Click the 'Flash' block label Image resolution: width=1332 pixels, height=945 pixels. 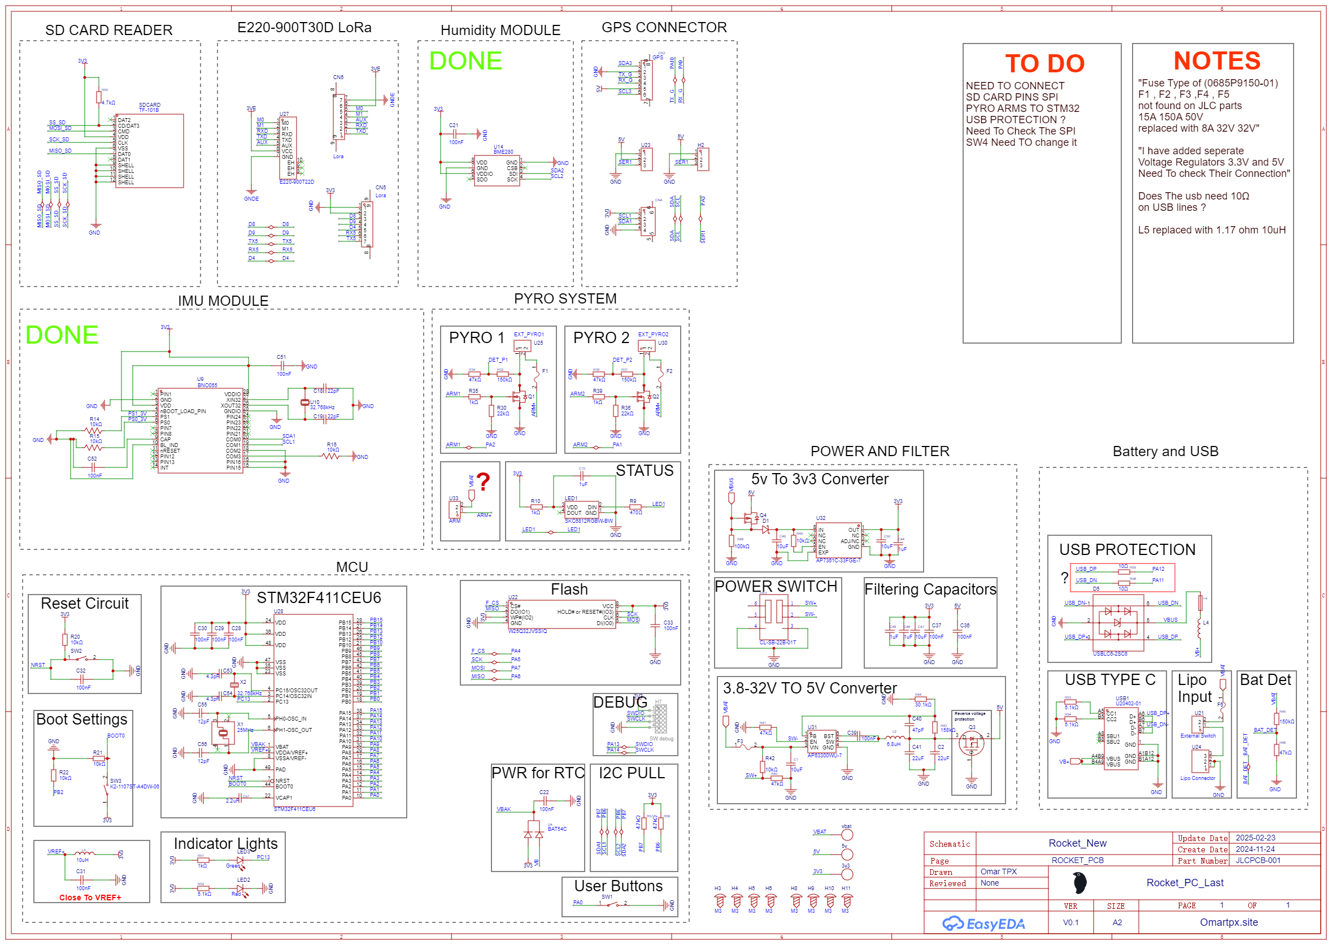569,589
